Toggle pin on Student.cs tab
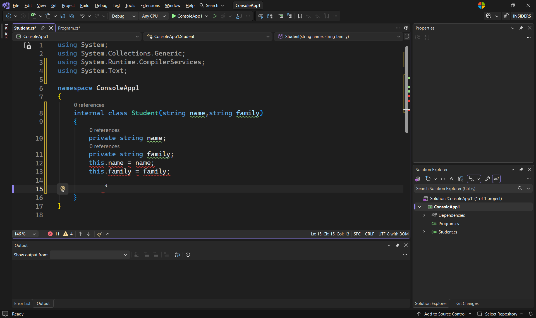 click(43, 28)
